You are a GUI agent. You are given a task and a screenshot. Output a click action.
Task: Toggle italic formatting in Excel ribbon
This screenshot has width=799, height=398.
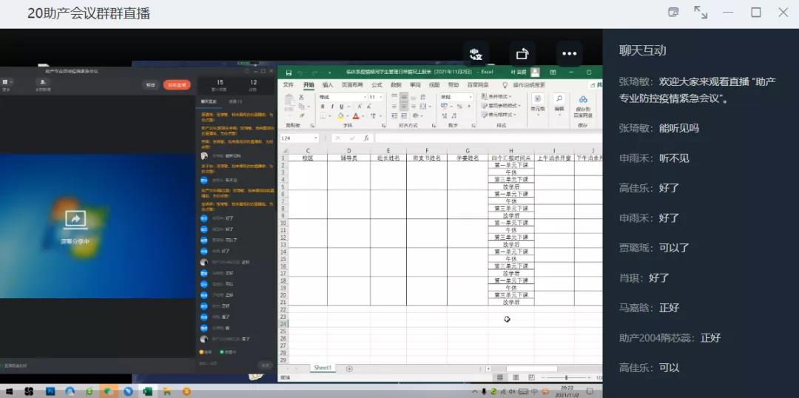click(x=332, y=107)
